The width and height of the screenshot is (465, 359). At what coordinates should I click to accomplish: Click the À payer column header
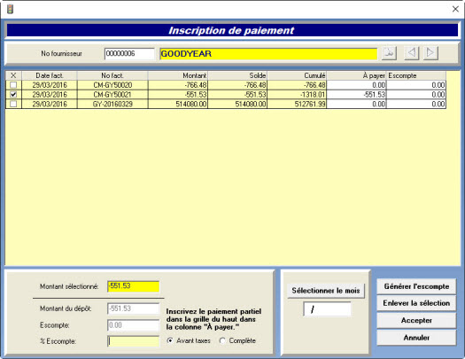(356, 75)
